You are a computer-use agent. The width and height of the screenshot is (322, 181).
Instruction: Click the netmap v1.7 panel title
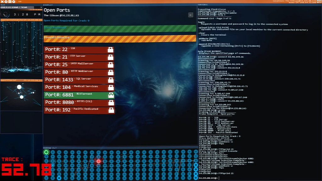click(x=50, y=148)
